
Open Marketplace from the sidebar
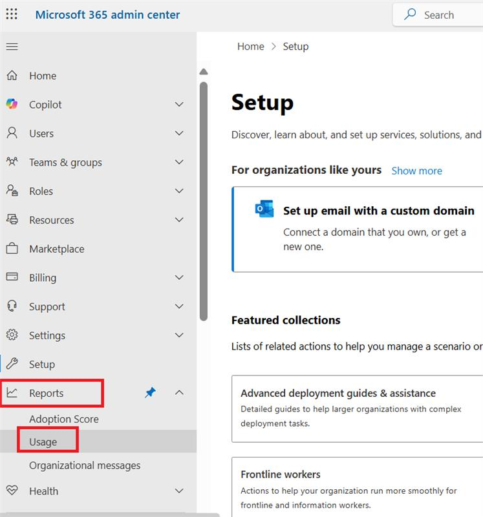55,248
